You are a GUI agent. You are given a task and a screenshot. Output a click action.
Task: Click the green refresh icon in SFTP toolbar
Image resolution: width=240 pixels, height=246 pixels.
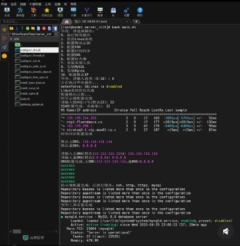28,28
